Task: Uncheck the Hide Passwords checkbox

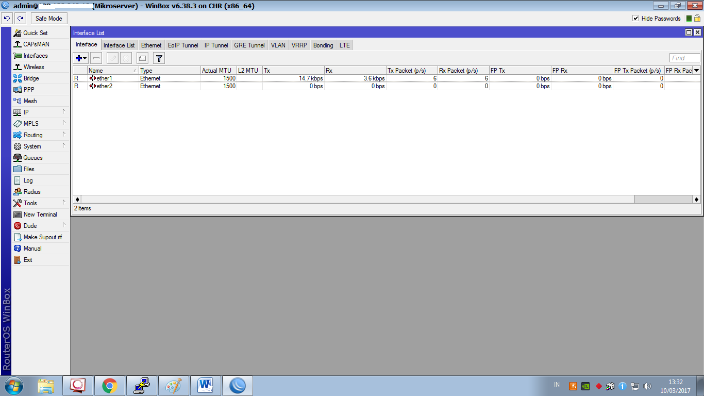Action: coord(635,18)
